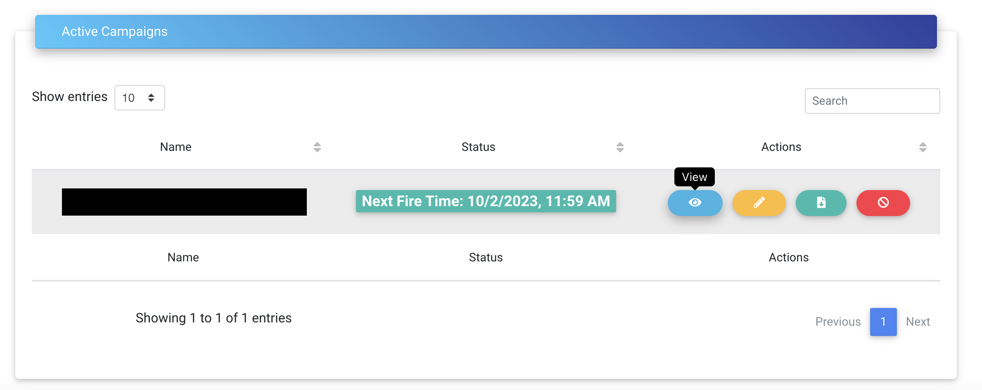This screenshot has height=390, width=982.
Task: Sort table using Name column arrows
Action: point(317,147)
